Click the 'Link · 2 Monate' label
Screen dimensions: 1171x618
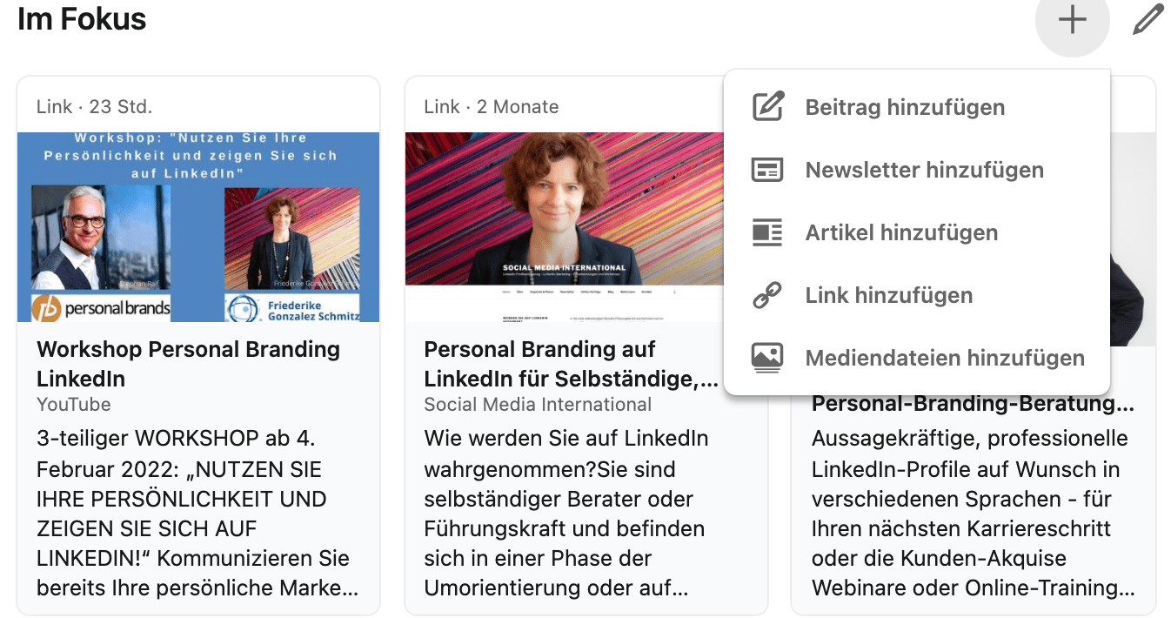point(492,107)
